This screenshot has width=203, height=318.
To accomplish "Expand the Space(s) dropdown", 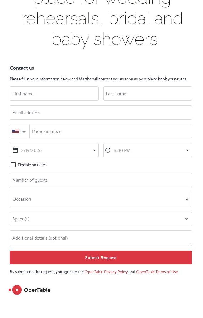I will coord(100,219).
